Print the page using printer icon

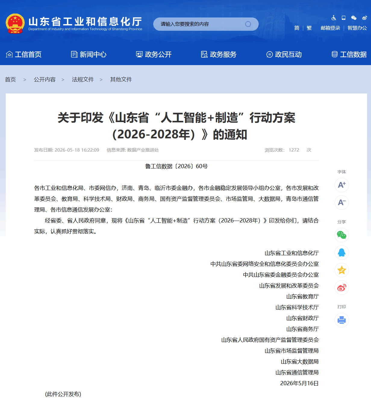[342, 320]
